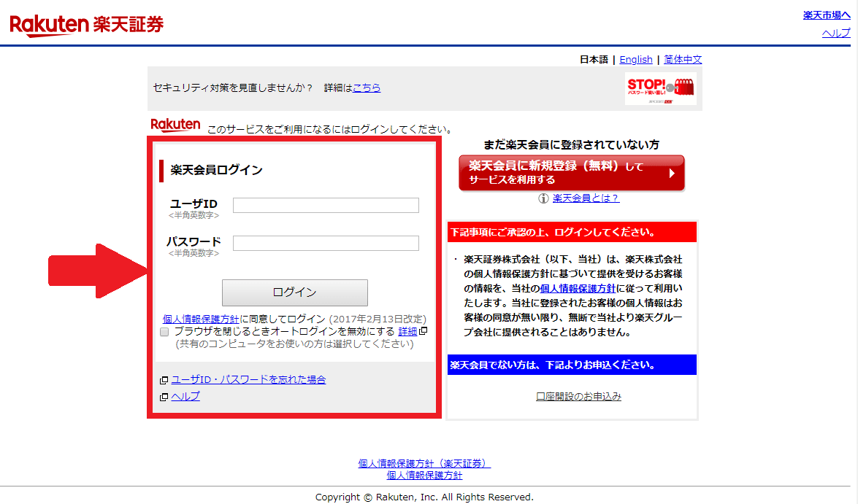Click the パスワード field label
The height and width of the screenshot is (504, 858).
(194, 241)
